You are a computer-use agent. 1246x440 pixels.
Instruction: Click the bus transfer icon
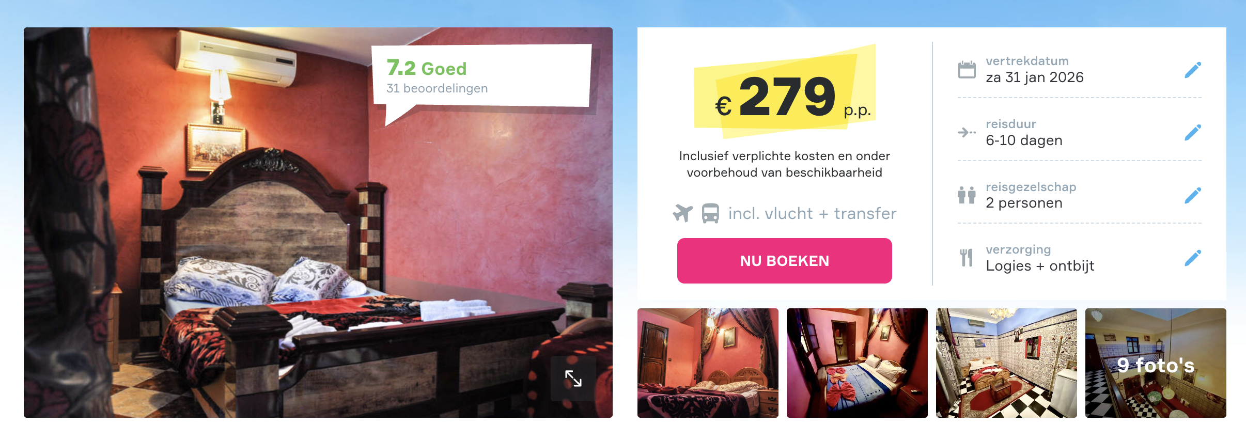710,213
